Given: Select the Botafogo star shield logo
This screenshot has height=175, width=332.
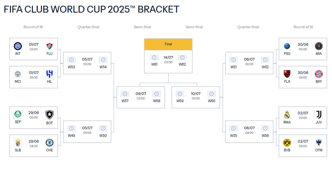Looking at the screenshot, I should (x=49, y=115).
